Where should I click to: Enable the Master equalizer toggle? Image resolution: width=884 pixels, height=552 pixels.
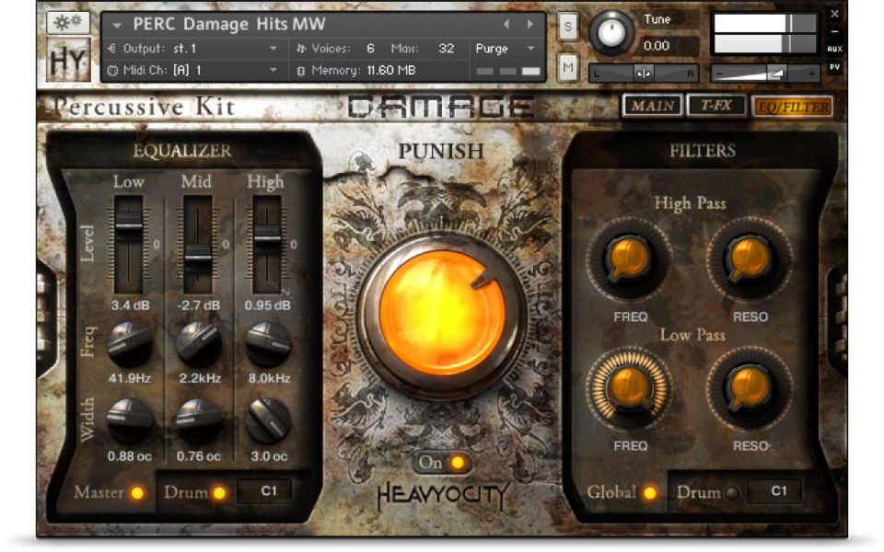pyautogui.click(x=137, y=493)
